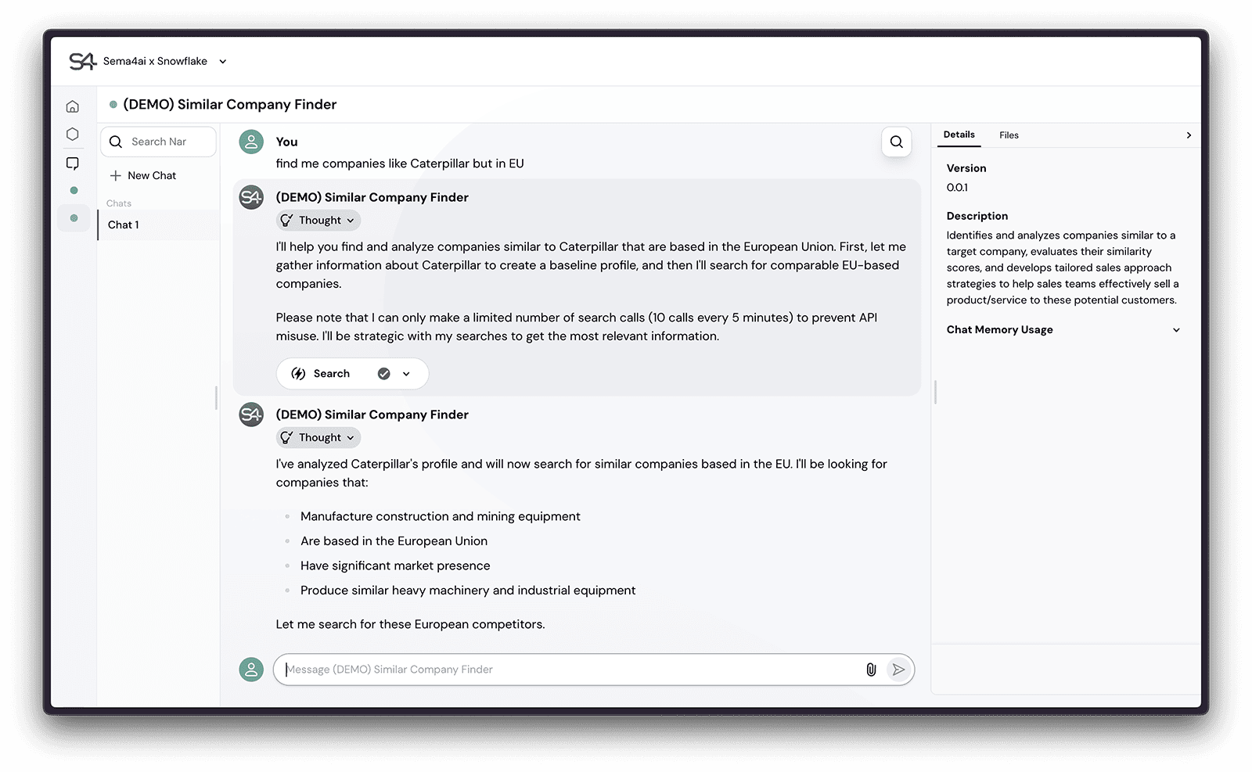The height and width of the screenshot is (772, 1252).
Task: Switch to the Files tab
Action: pos(1009,135)
